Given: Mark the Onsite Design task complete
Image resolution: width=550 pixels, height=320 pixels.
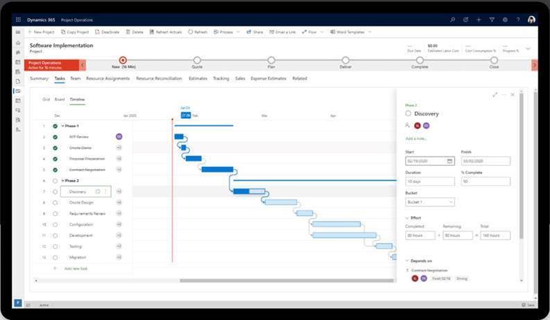Looking at the screenshot, I should [55, 202].
